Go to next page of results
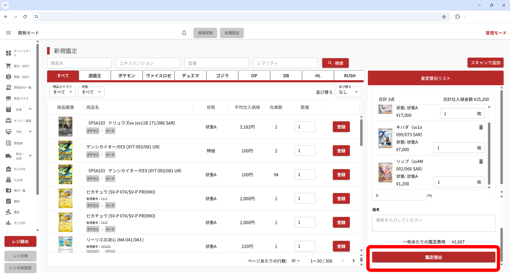 point(353,261)
